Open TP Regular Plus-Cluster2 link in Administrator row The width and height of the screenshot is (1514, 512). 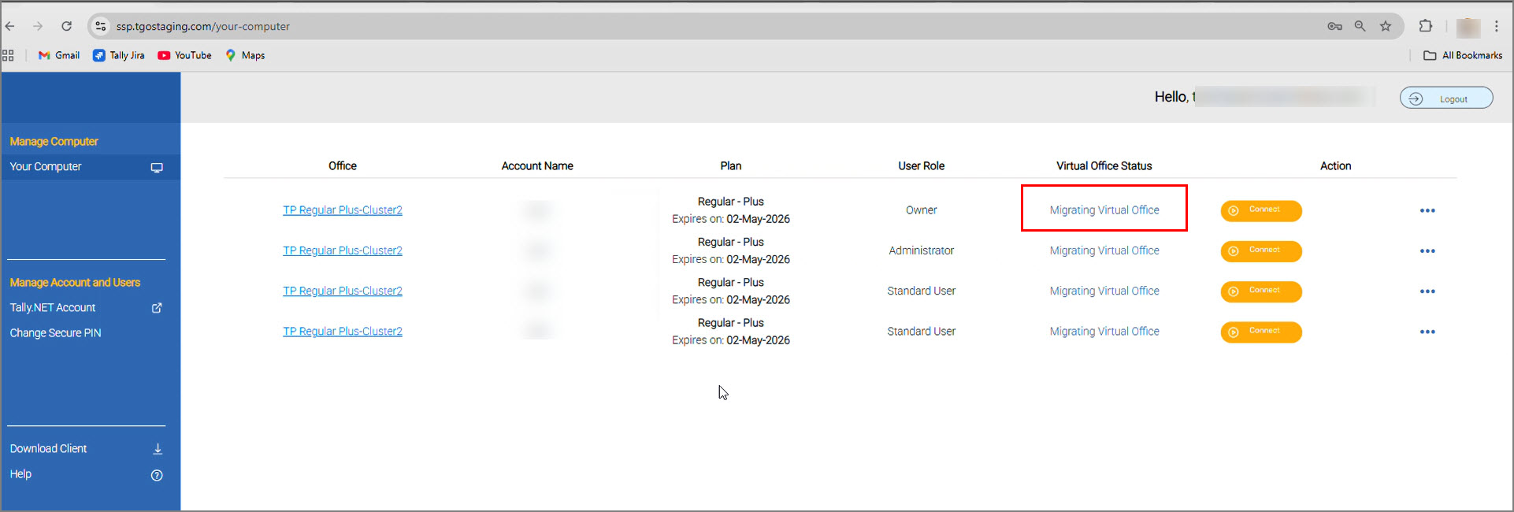pyautogui.click(x=342, y=250)
